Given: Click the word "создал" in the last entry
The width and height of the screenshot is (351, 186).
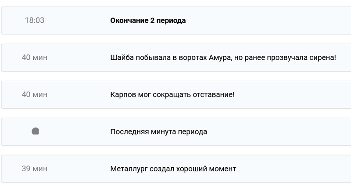Looking at the screenshot, I should pos(163,169).
